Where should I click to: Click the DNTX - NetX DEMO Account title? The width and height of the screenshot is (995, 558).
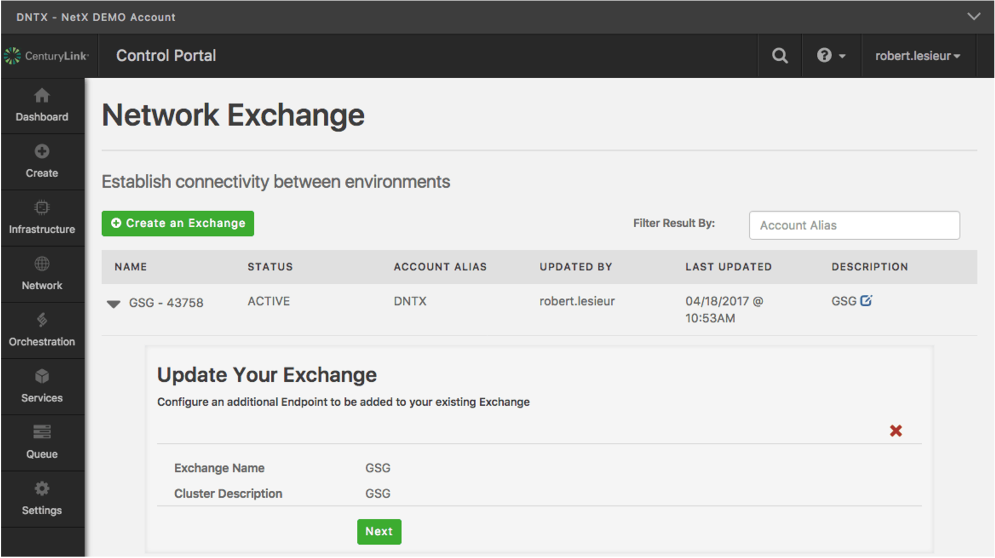pyautogui.click(x=96, y=17)
